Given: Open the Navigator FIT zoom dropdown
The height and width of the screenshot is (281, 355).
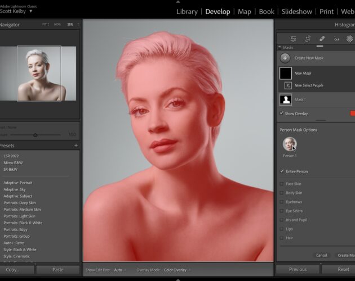Looking at the screenshot, I should [46, 24].
